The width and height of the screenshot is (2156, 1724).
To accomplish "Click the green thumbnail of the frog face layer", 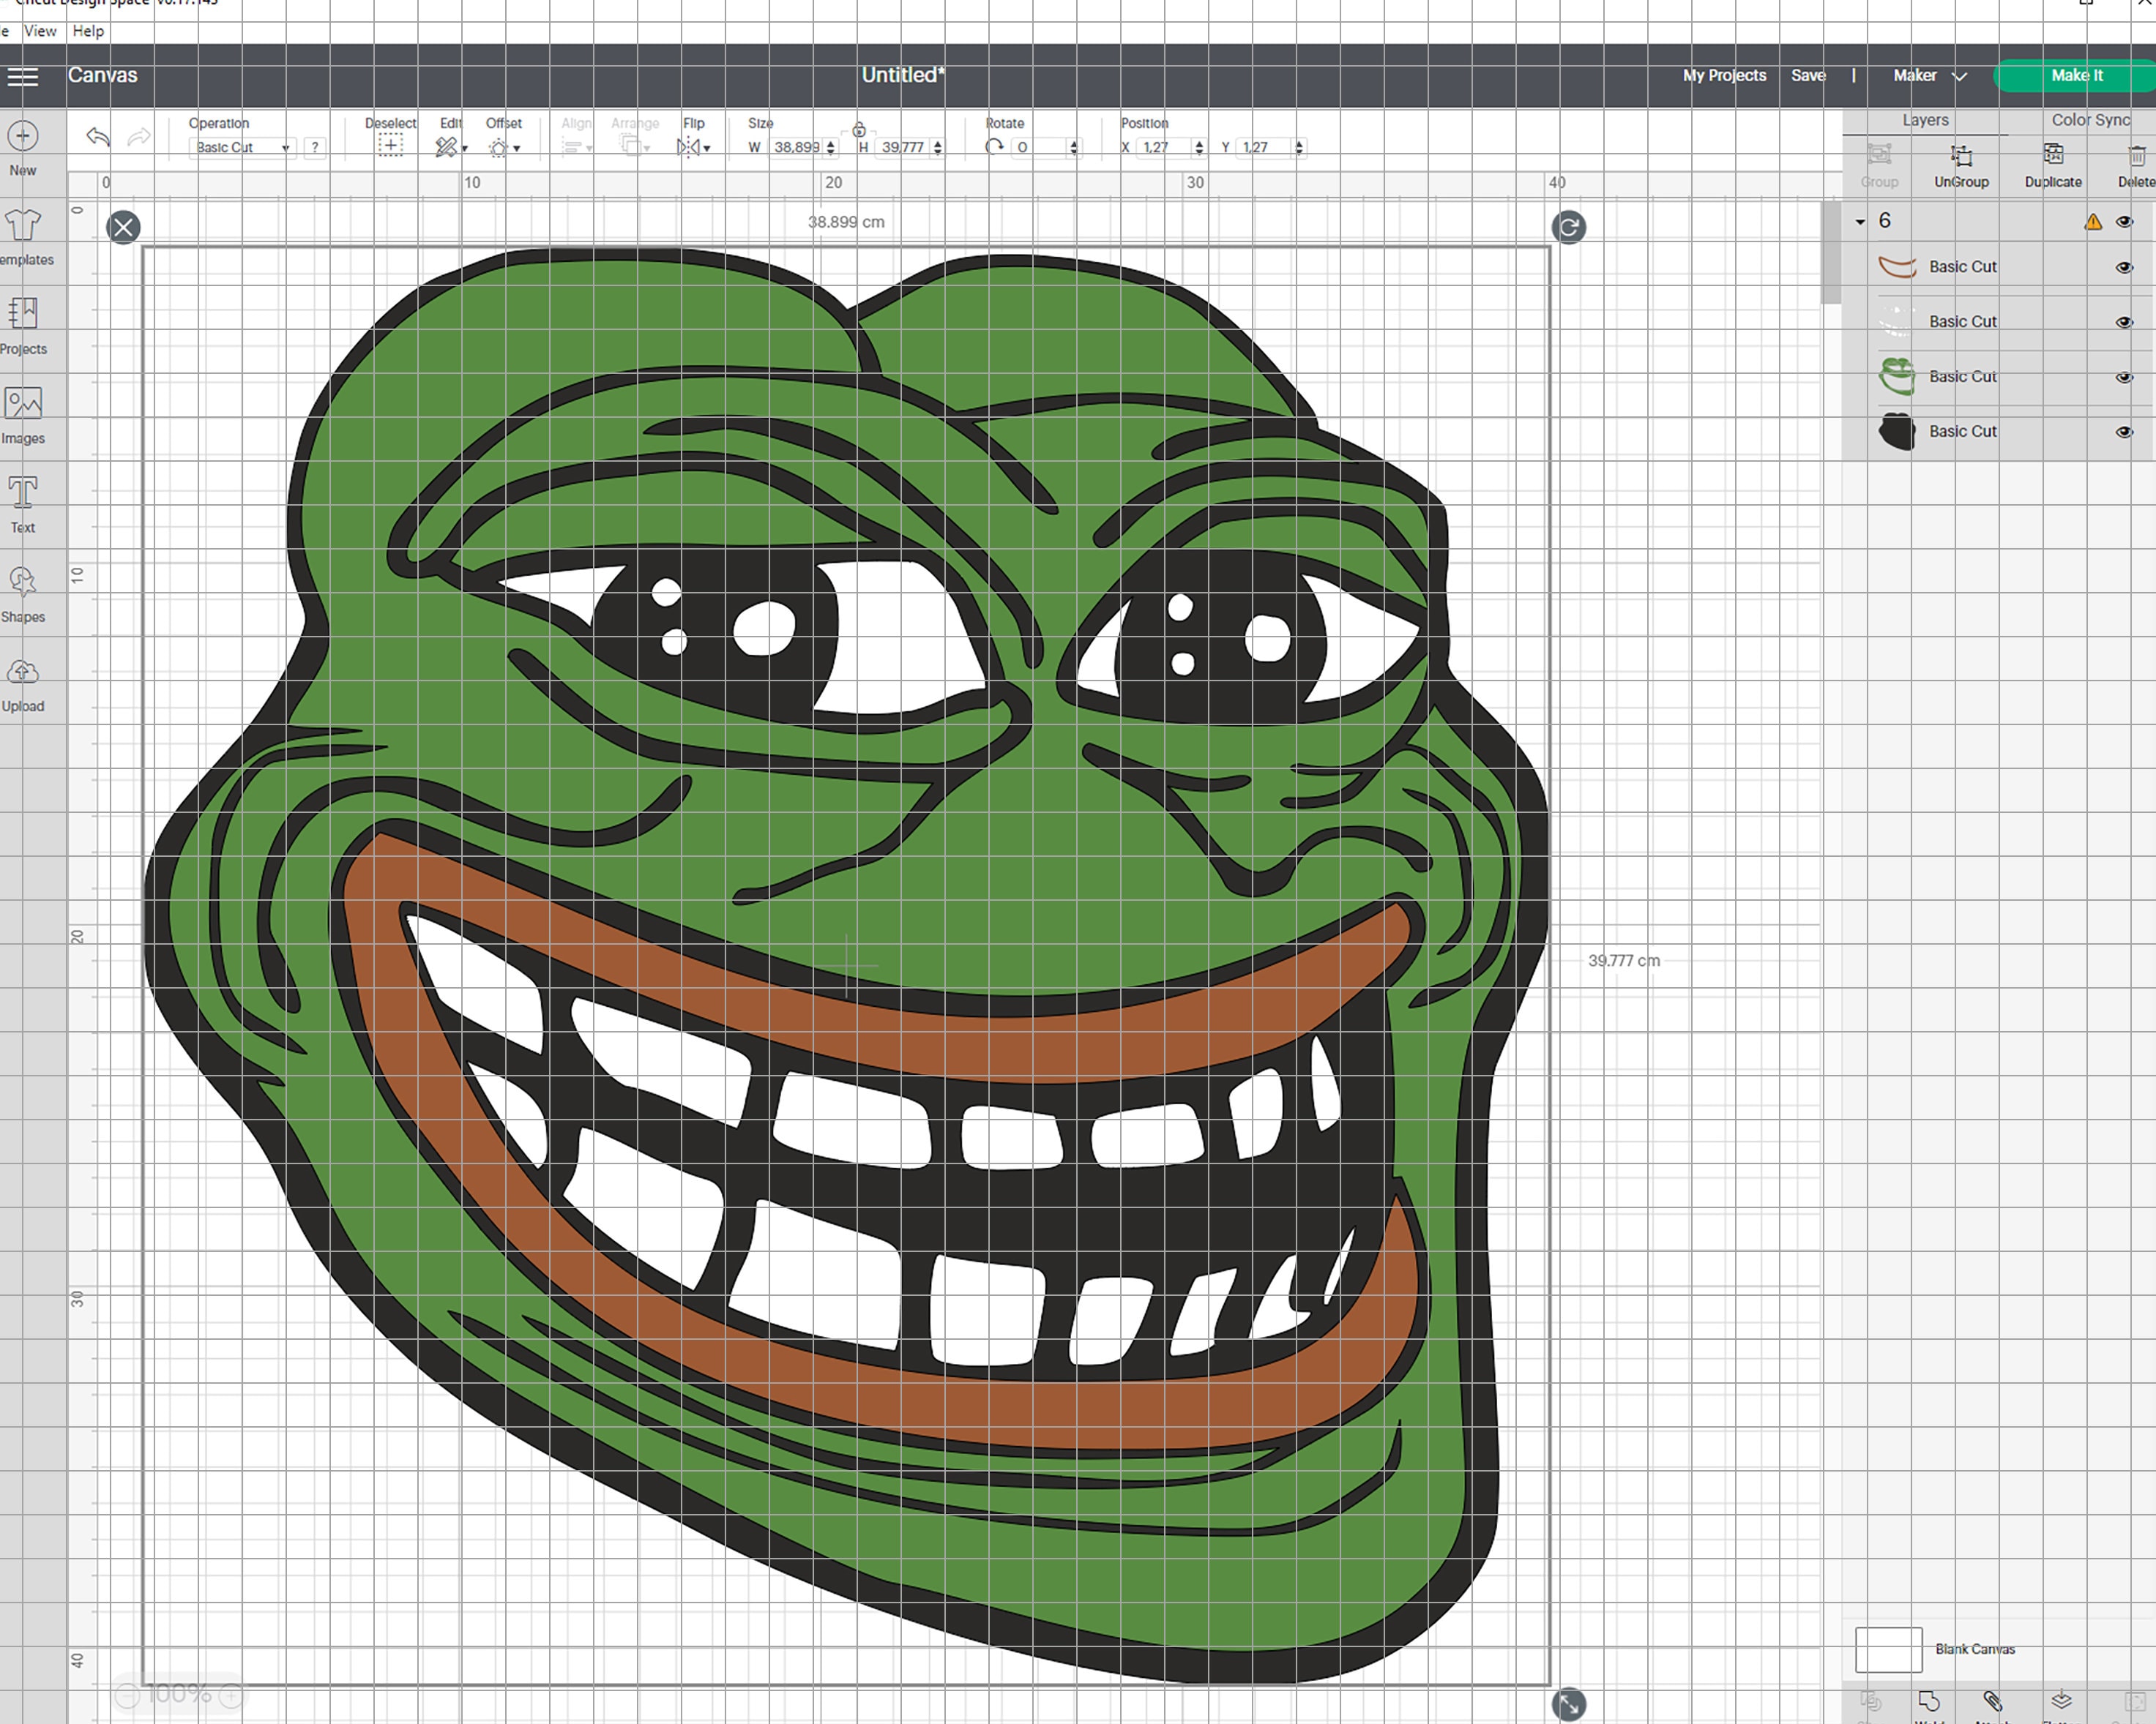I will [1896, 377].
